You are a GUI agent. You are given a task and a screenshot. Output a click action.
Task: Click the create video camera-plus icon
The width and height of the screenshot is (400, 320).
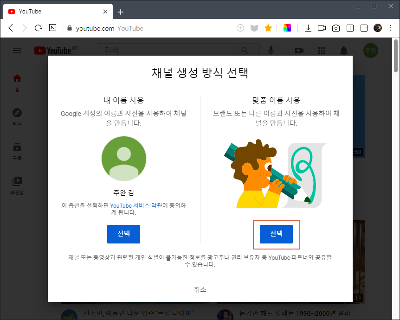[299, 51]
